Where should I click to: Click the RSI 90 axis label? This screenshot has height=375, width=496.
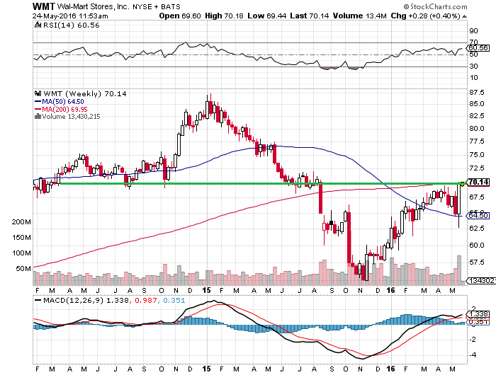pyautogui.click(x=473, y=31)
